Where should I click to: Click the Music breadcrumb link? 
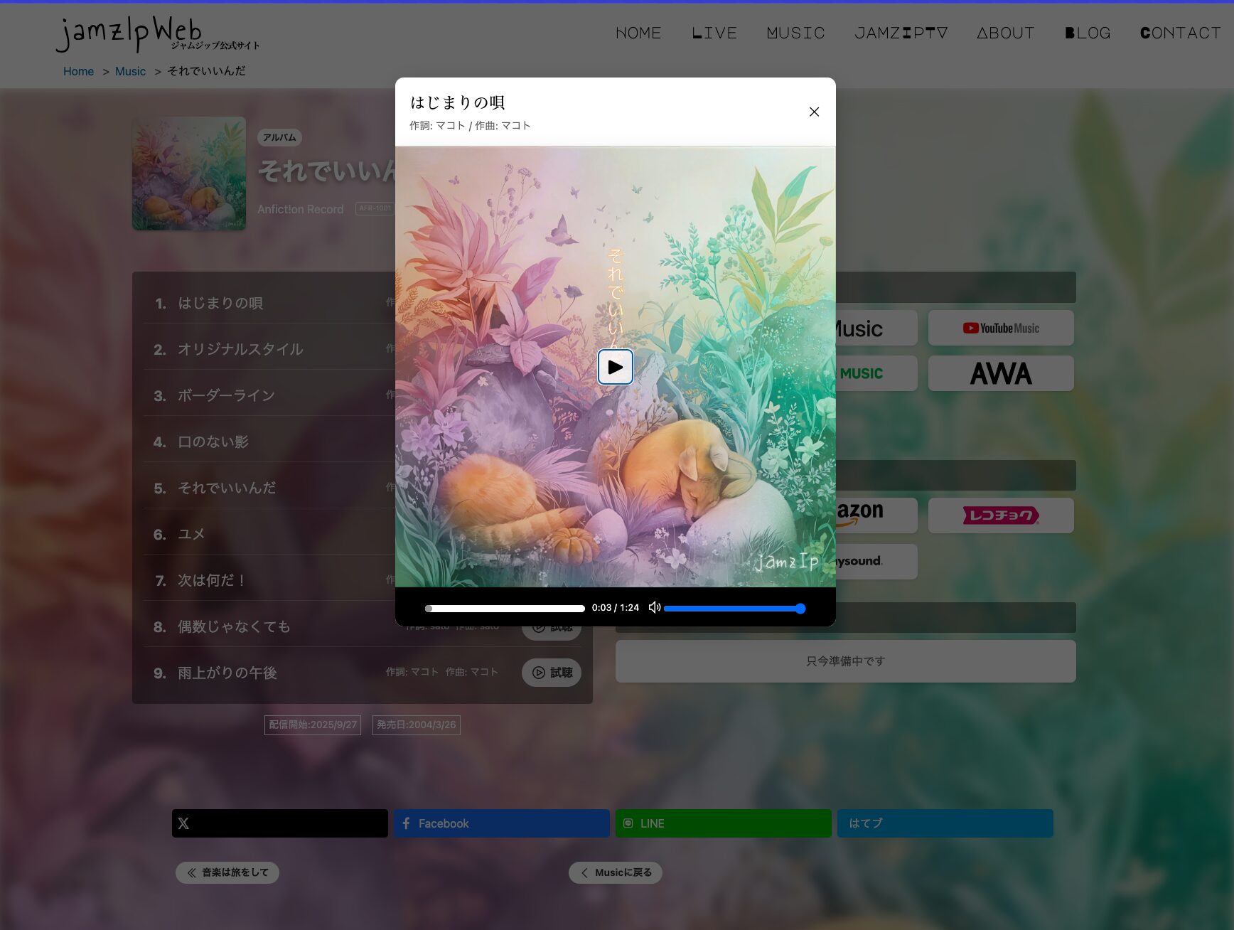[x=130, y=71]
